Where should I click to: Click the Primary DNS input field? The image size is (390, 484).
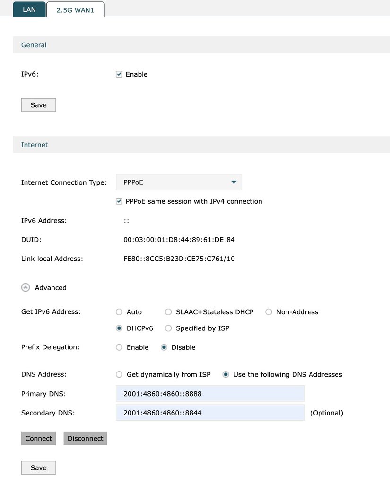click(x=210, y=393)
